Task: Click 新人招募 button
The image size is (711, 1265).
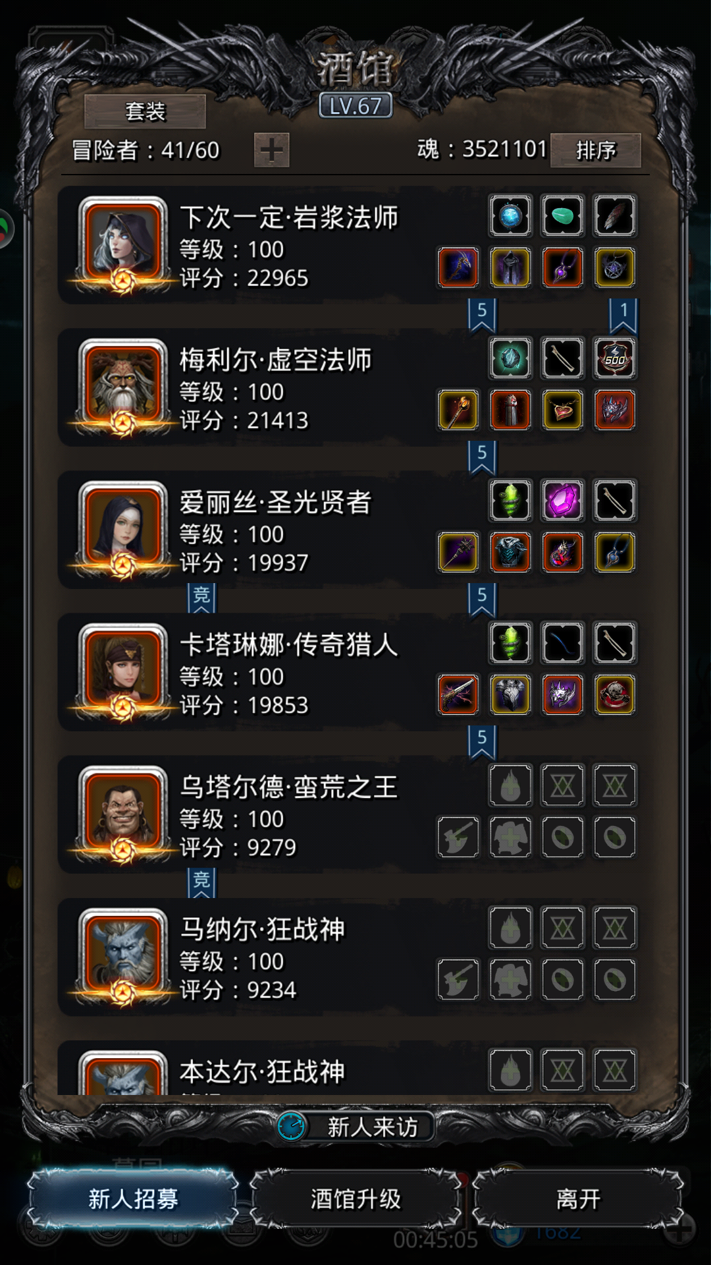Action: coord(132,1198)
